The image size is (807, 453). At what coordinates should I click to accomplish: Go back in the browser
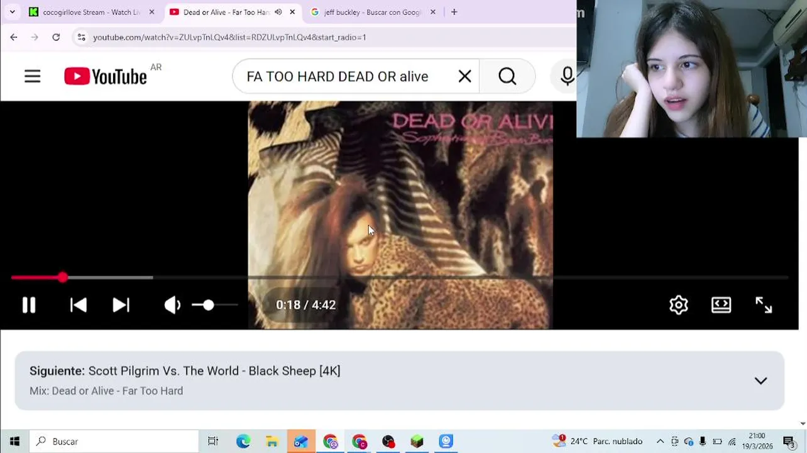14,37
